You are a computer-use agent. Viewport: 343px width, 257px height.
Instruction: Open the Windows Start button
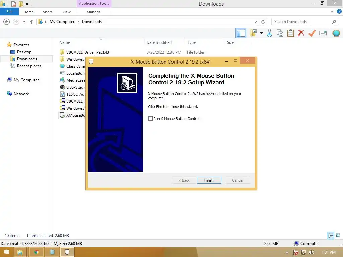click(6, 252)
